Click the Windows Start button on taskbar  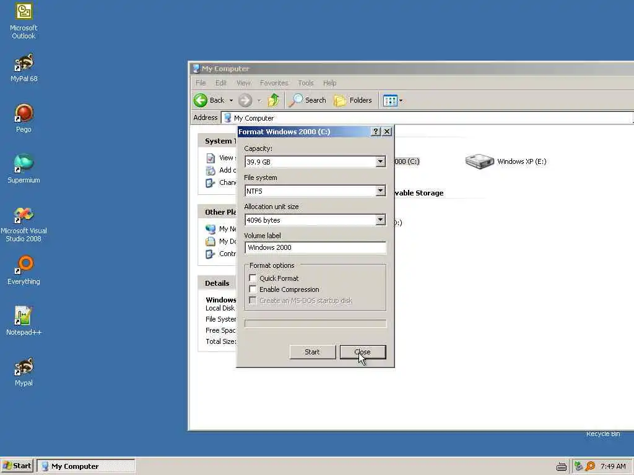(17, 466)
